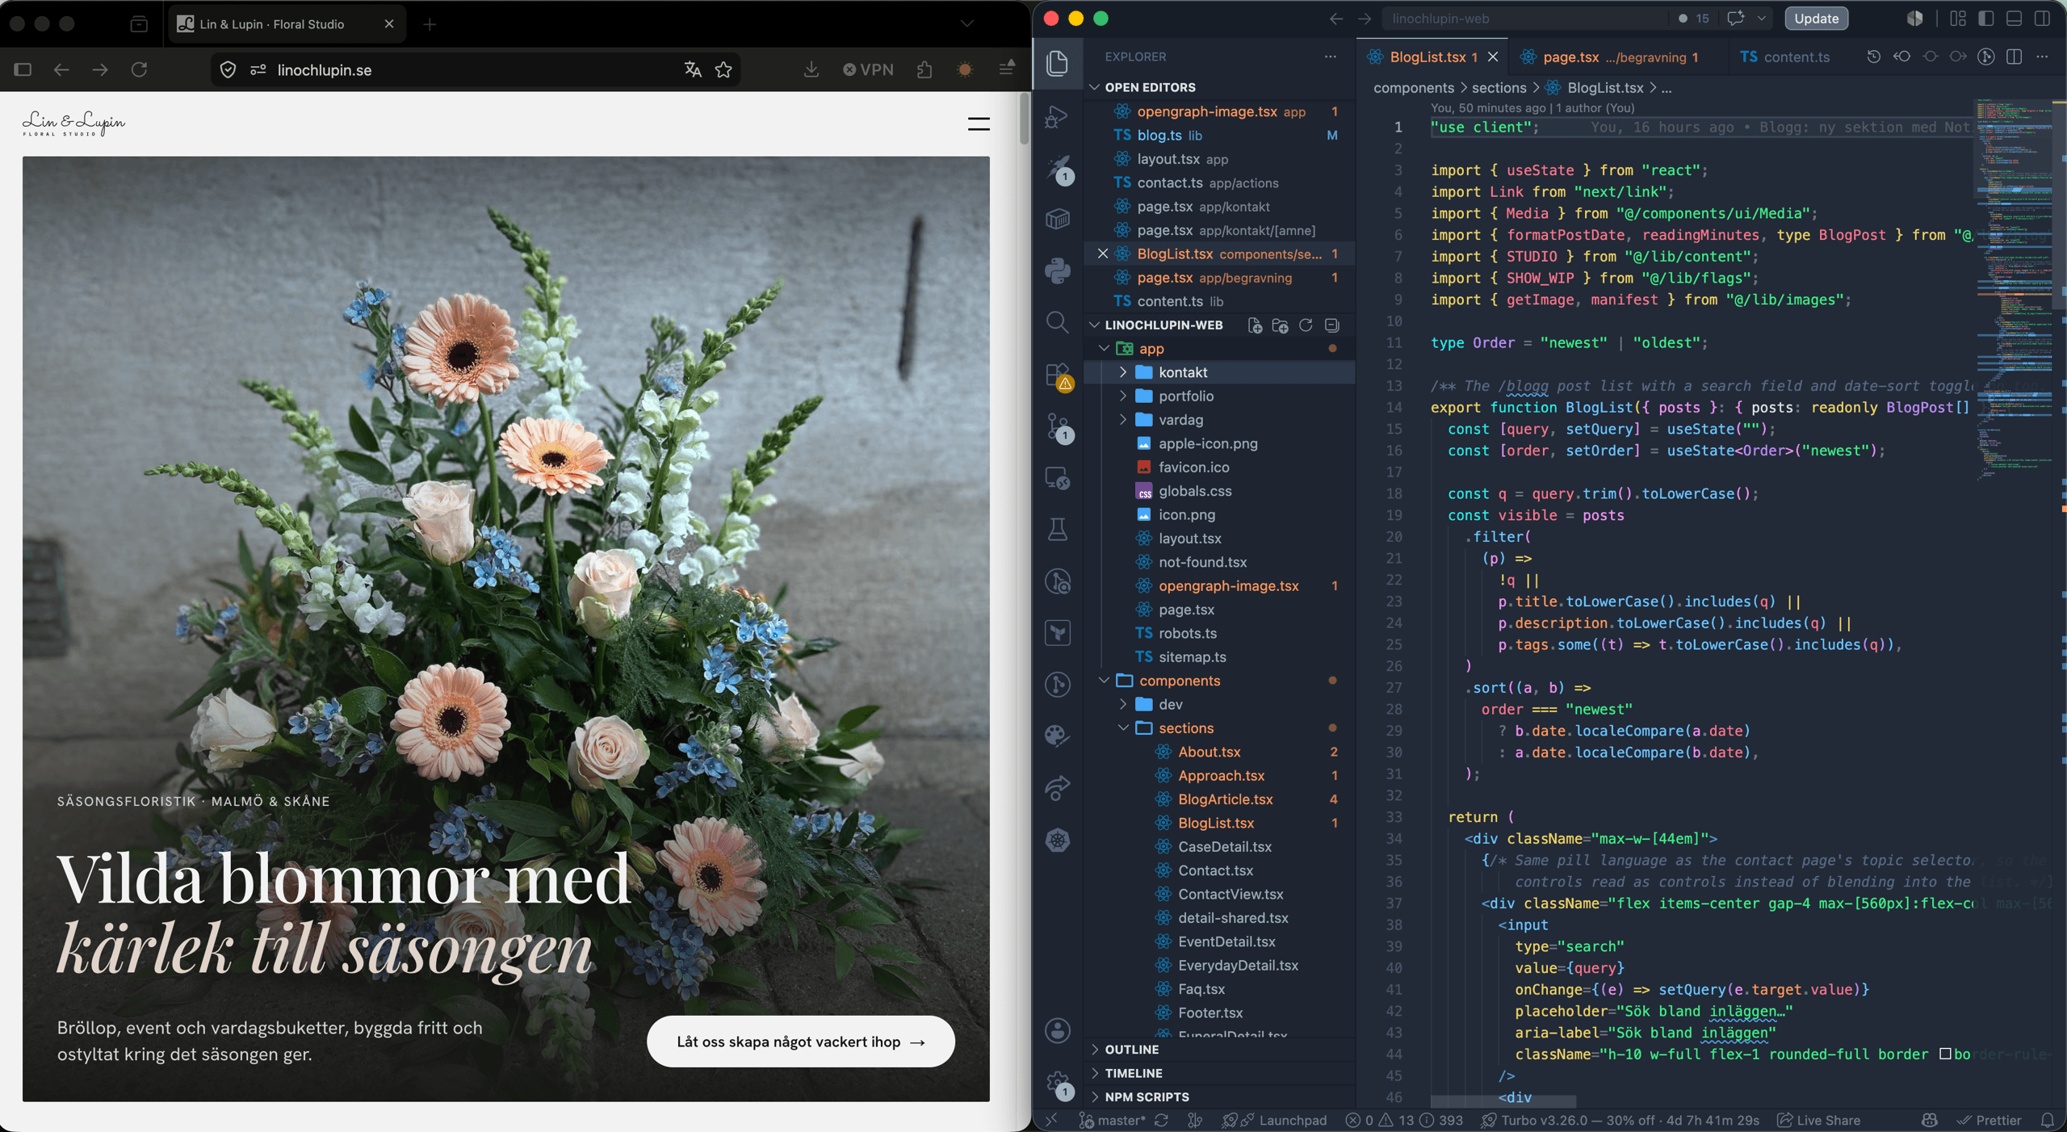Close BlogList.tsx tab
Image resolution: width=2067 pixels, height=1132 pixels.
point(1493,57)
